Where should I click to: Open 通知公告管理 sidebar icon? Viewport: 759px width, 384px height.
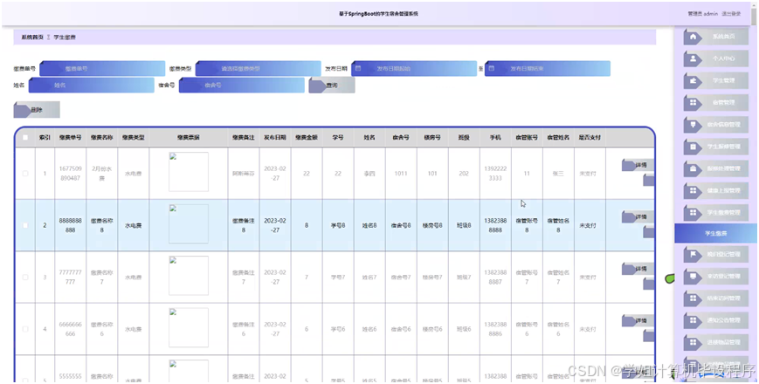pyautogui.click(x=693, y=320)
